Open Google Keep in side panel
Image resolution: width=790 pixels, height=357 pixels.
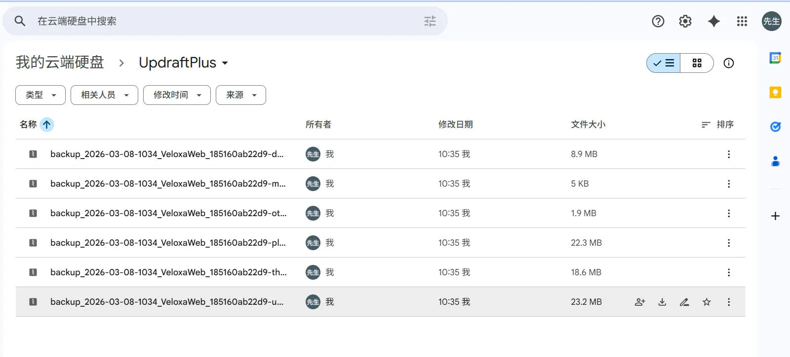tap(775, 93)
